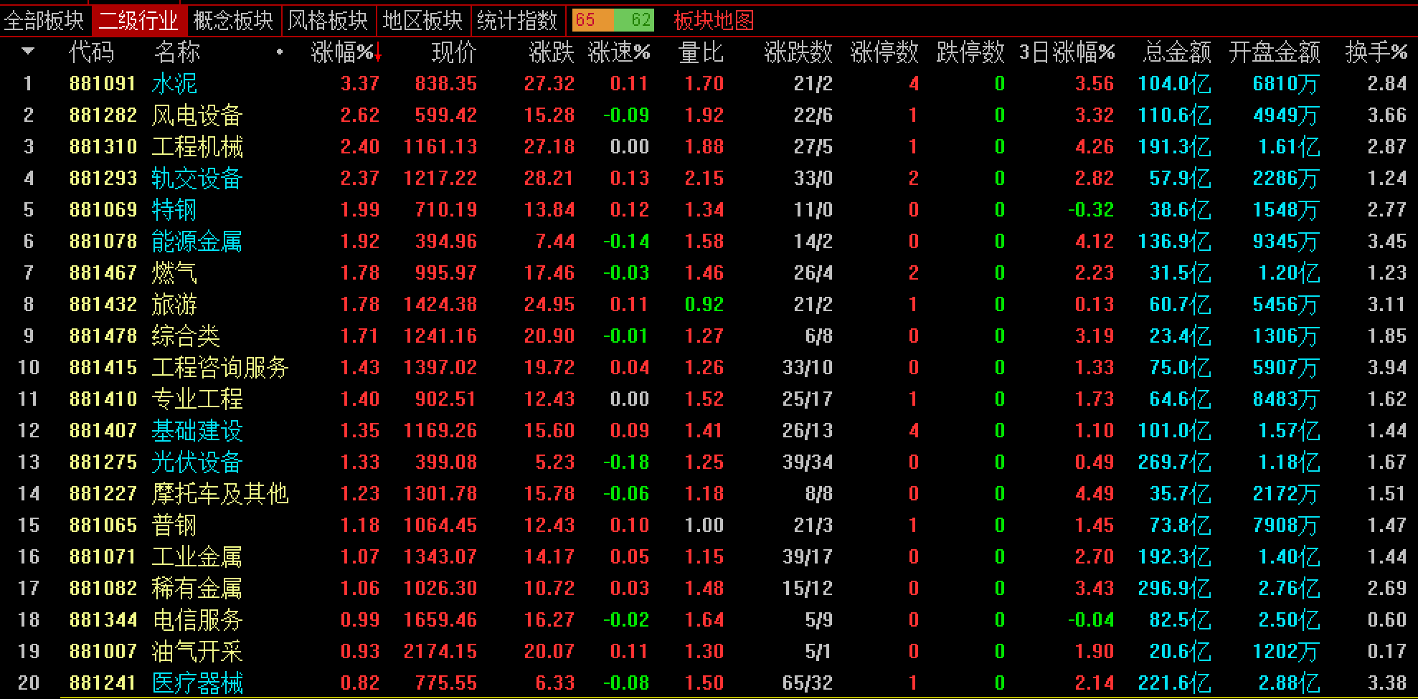Open the 能源金属 sector
Screen dimensions: 1418x699
click(x=197, y=242)
